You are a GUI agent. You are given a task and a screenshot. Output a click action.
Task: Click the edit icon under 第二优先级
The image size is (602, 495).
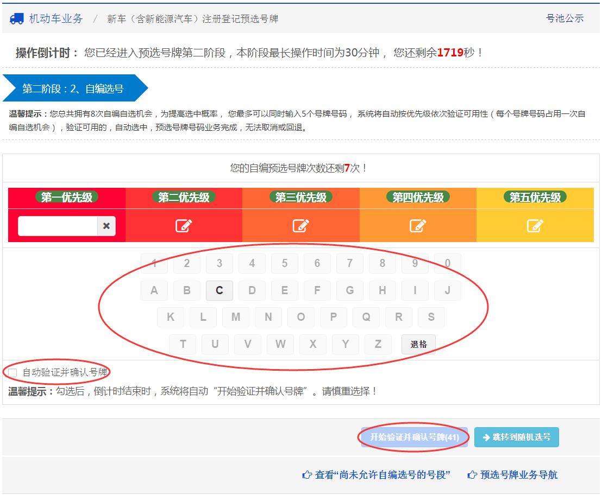coord(184,226)
